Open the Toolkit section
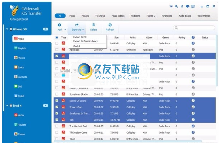 click(x=19, y=96)
